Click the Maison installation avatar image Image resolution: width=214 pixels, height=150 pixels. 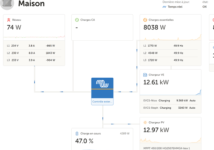pos(7,4)
